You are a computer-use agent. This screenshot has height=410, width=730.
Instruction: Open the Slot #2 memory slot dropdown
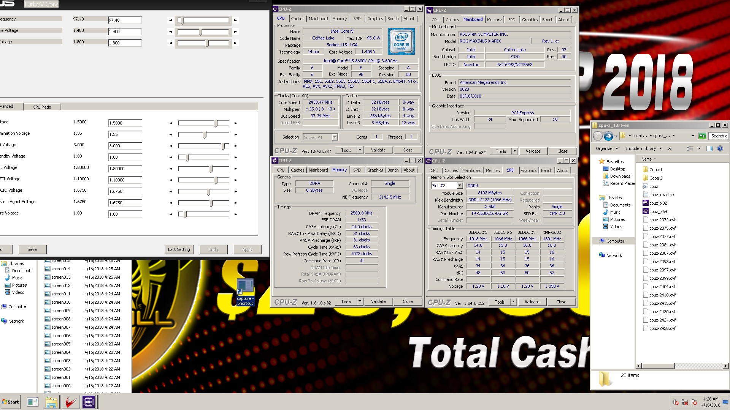[460, 186]
